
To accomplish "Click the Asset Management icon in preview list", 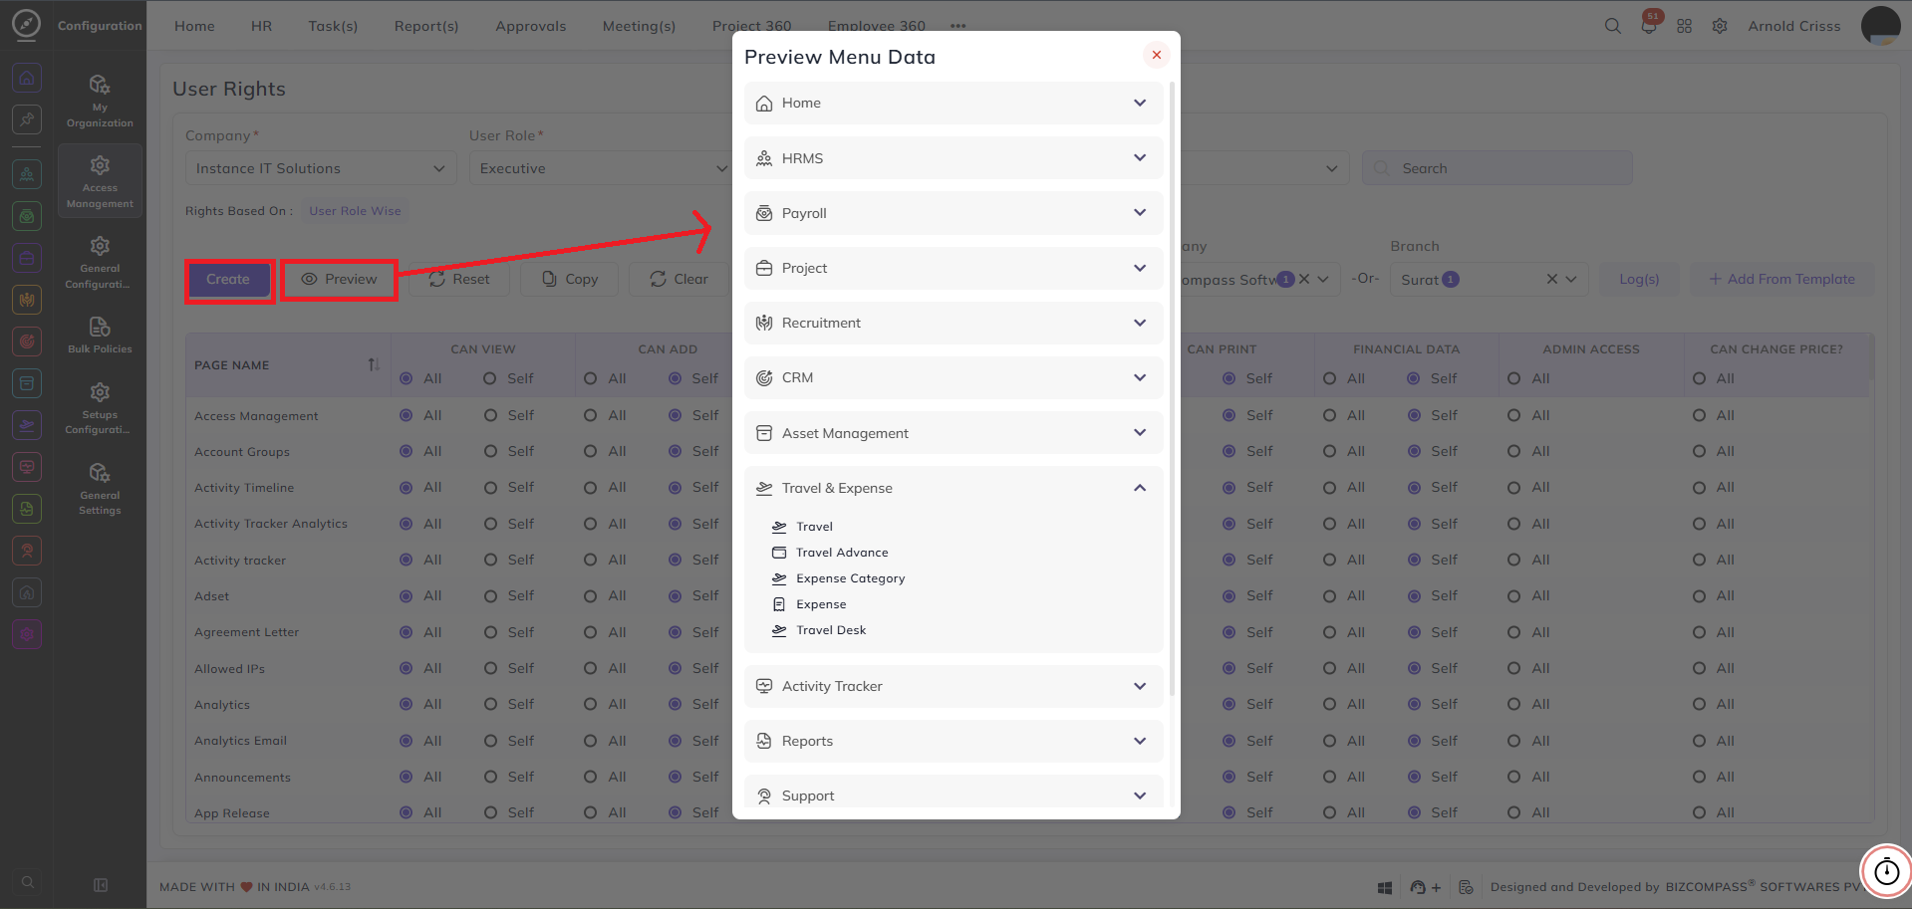I will [x=764, y=433].
